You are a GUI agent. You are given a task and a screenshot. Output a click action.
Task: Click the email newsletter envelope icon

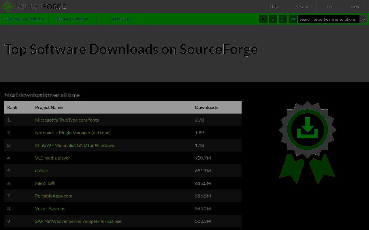[293, 19]
